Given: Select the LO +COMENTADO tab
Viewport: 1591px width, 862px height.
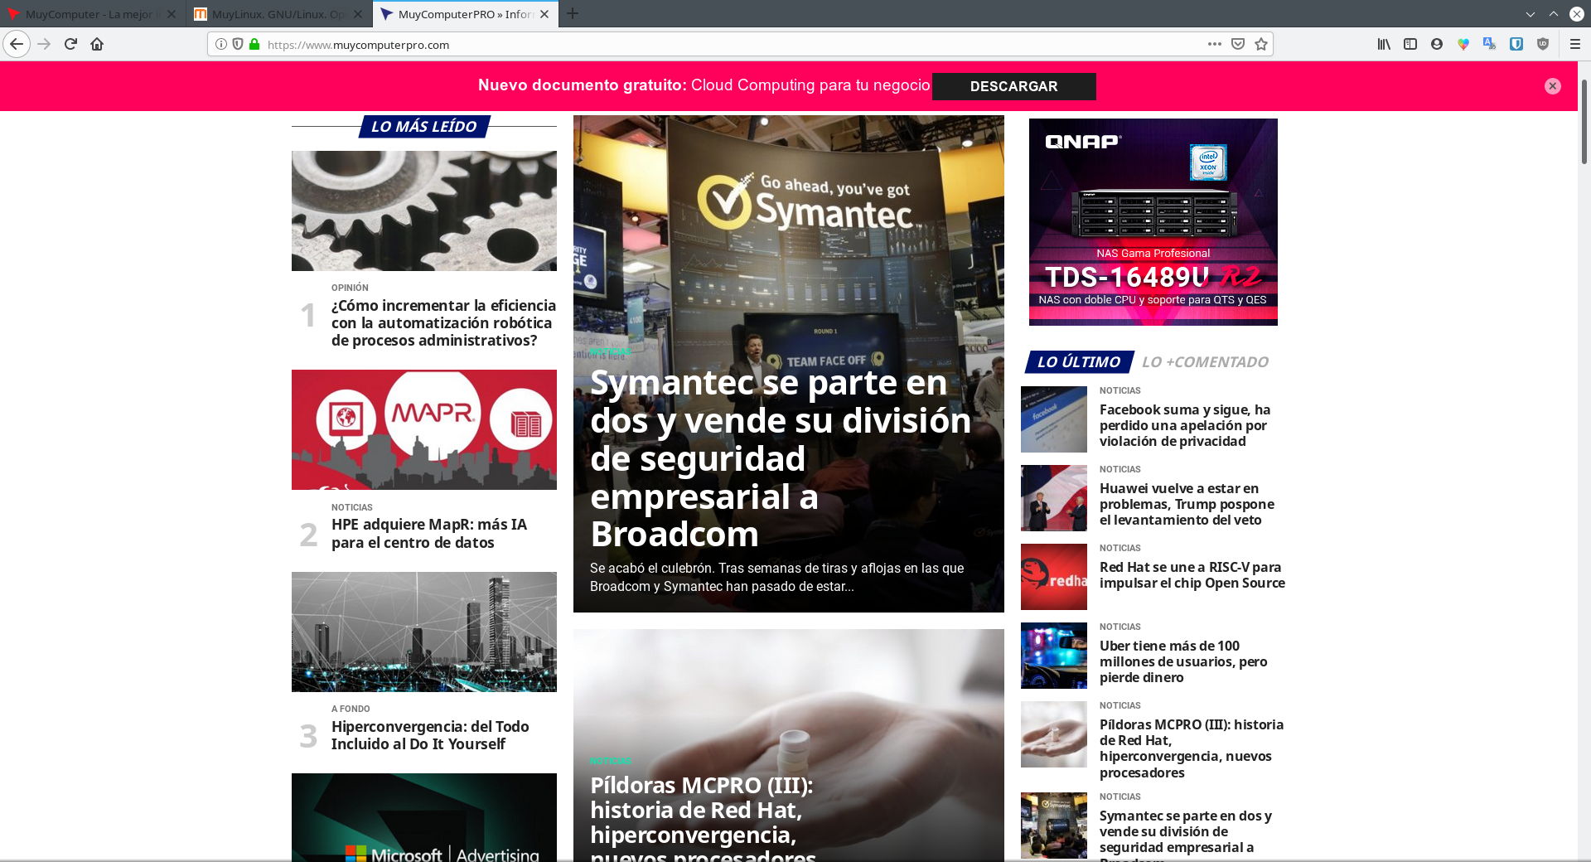Looking at the screenshot, I should pyautogui.click(x=1205, y=362).
